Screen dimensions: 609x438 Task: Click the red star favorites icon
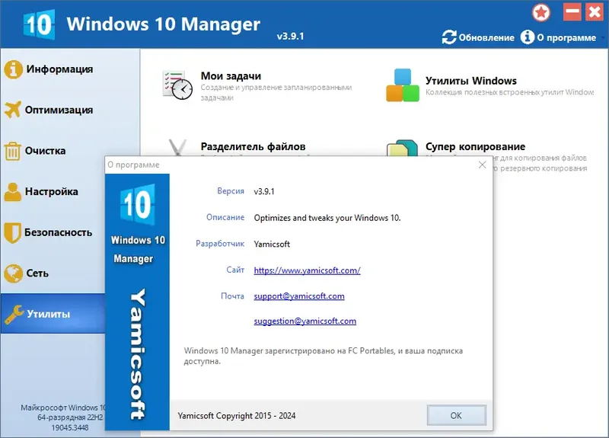pyautogui.click(x=541, y=12)
